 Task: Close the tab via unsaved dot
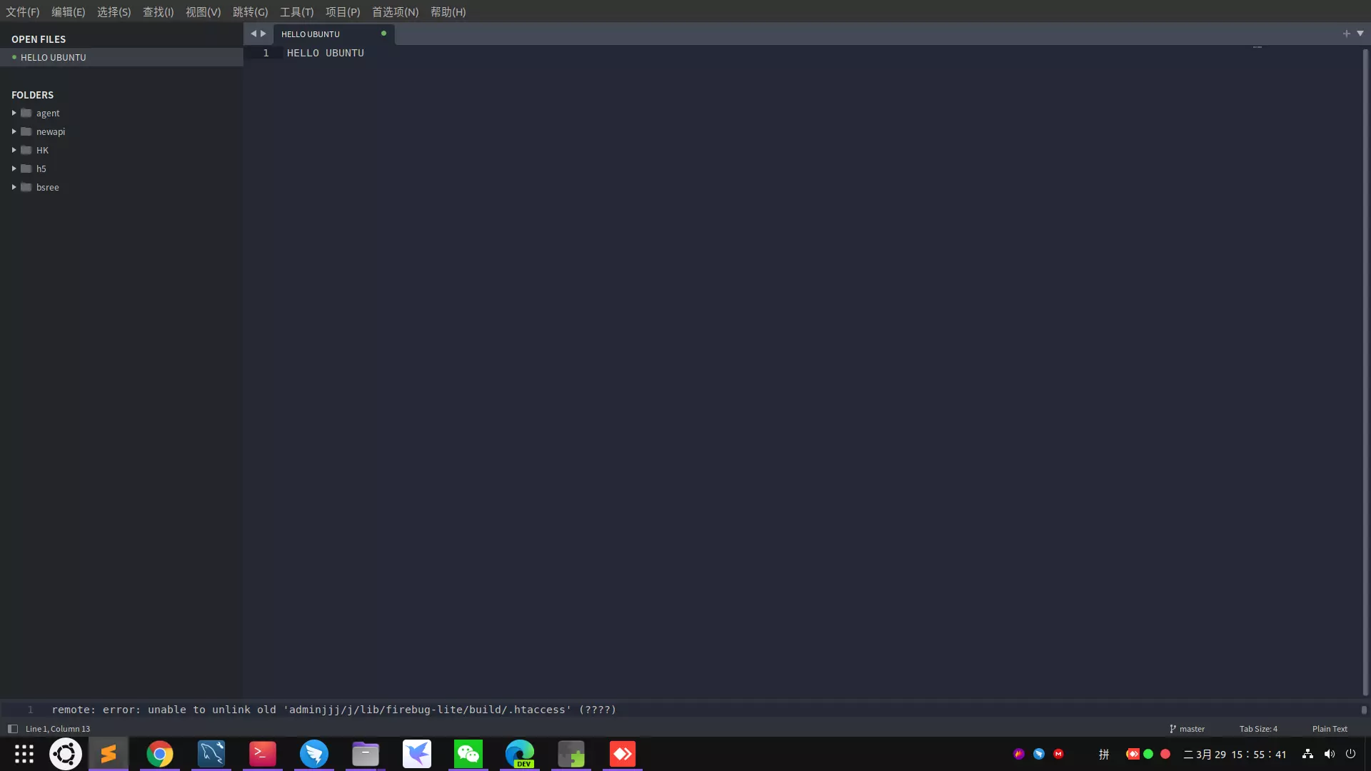pyautogui.click(x=383, y=34)
